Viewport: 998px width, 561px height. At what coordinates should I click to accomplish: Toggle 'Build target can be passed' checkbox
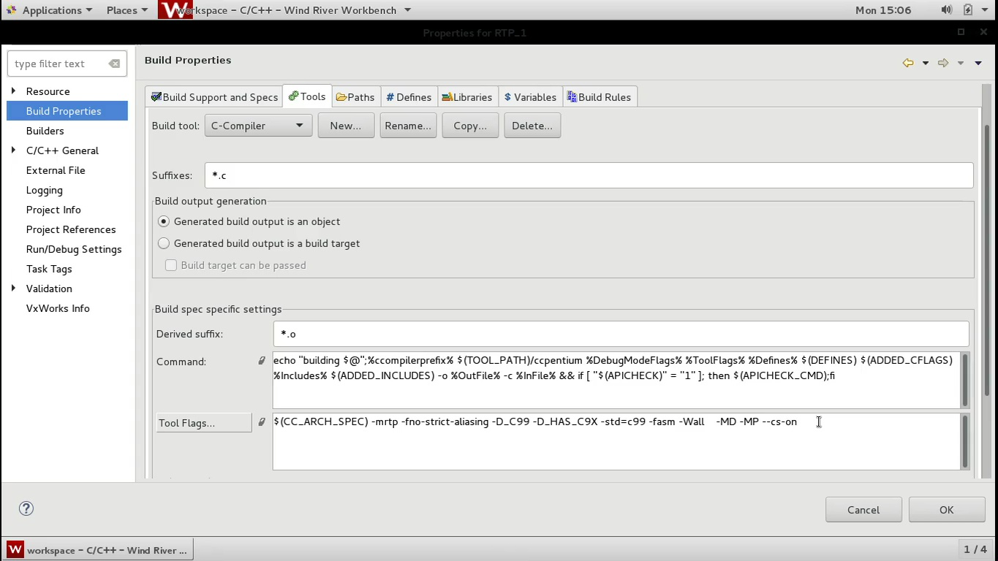point(171,265)
